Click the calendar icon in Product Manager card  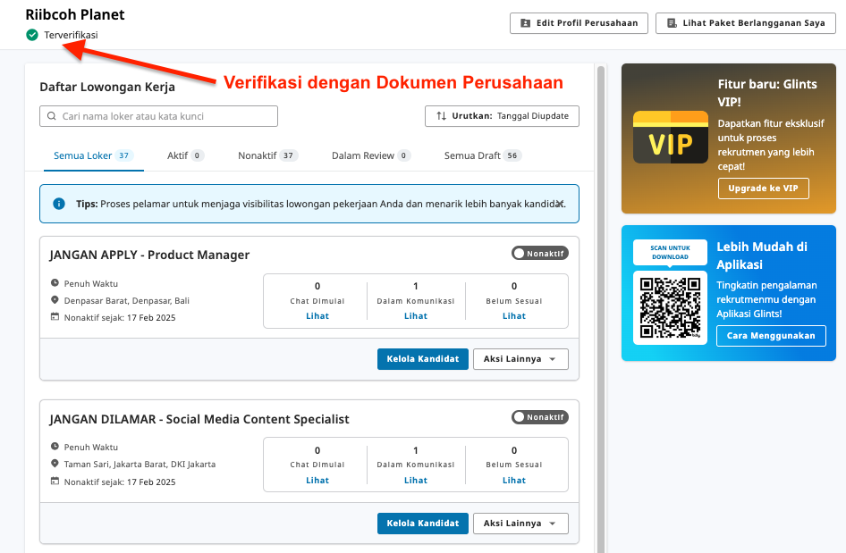point(55,317)
